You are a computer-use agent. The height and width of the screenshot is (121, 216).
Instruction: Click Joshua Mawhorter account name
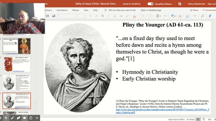196,4
